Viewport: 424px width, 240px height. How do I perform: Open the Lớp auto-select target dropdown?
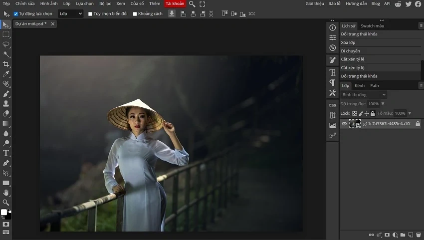click(70, 14)
